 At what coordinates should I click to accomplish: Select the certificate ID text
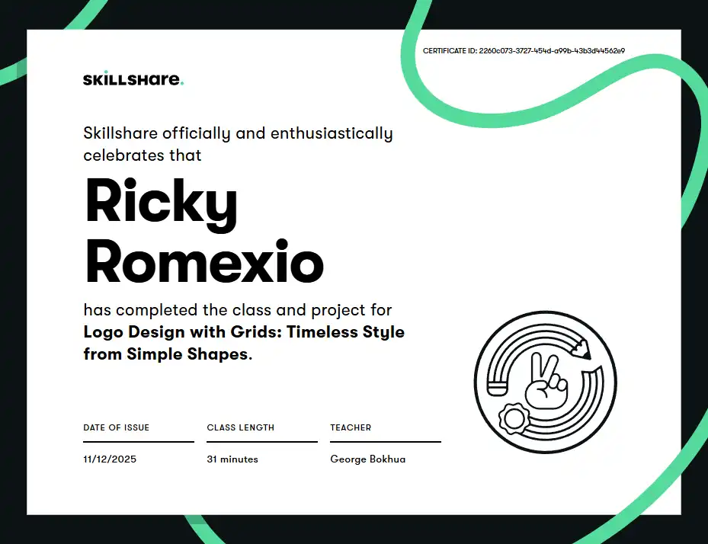[x=524, y=51]
